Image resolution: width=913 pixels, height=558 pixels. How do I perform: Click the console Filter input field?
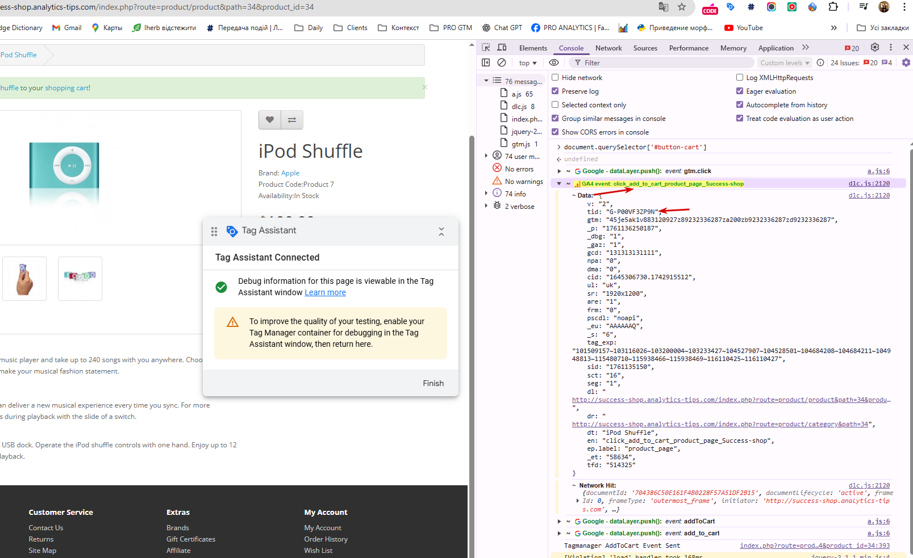[662, 63]
